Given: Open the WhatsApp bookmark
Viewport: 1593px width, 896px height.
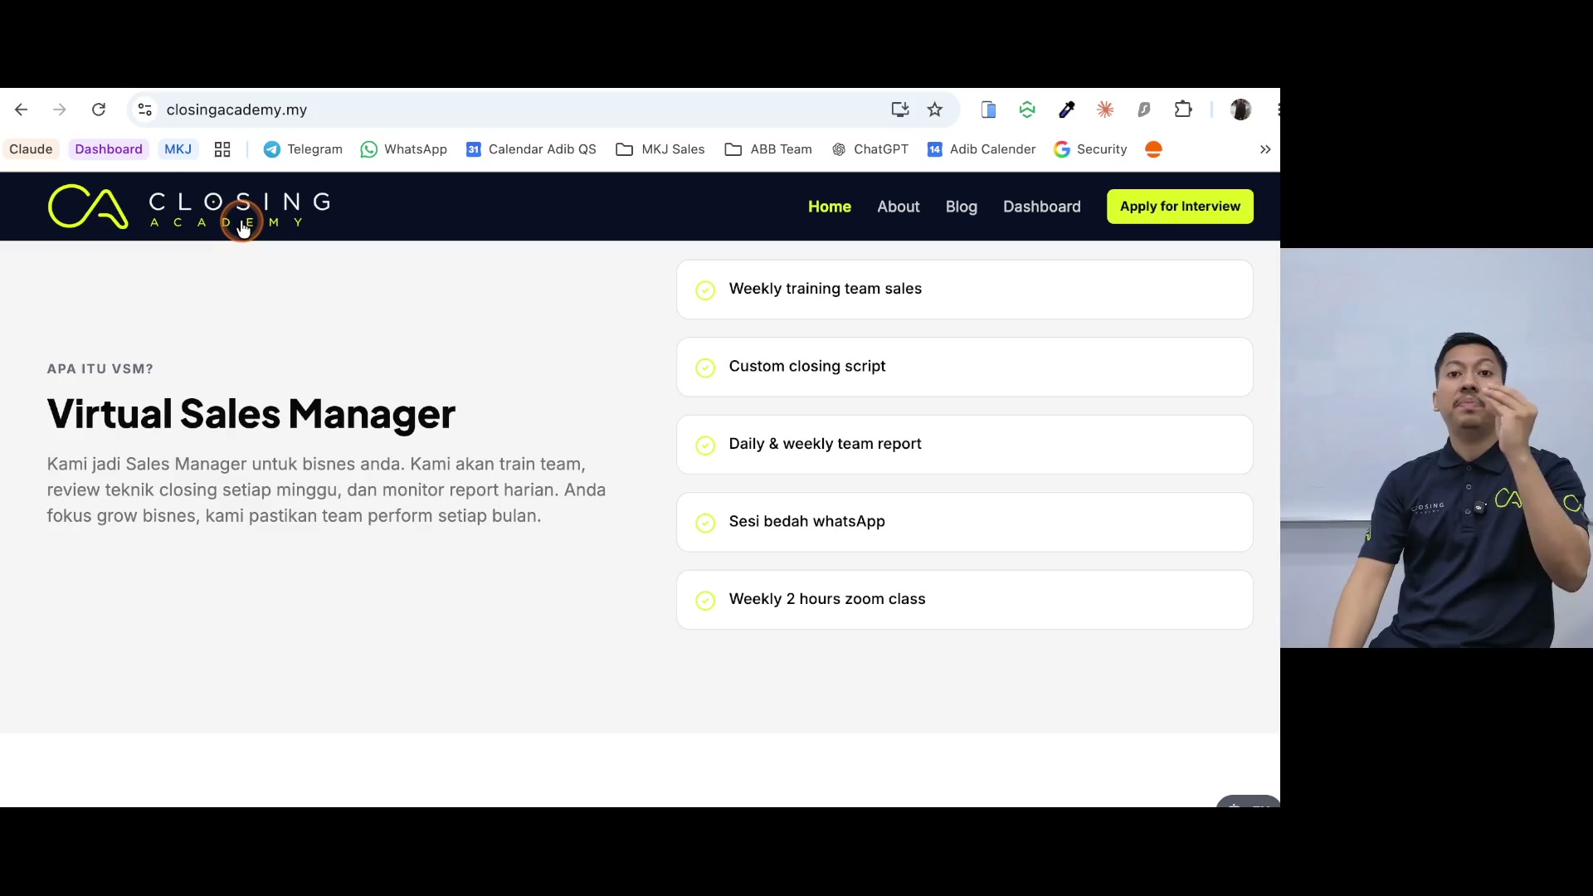Looking at the screenshot, I should click(x=404, y=149).
